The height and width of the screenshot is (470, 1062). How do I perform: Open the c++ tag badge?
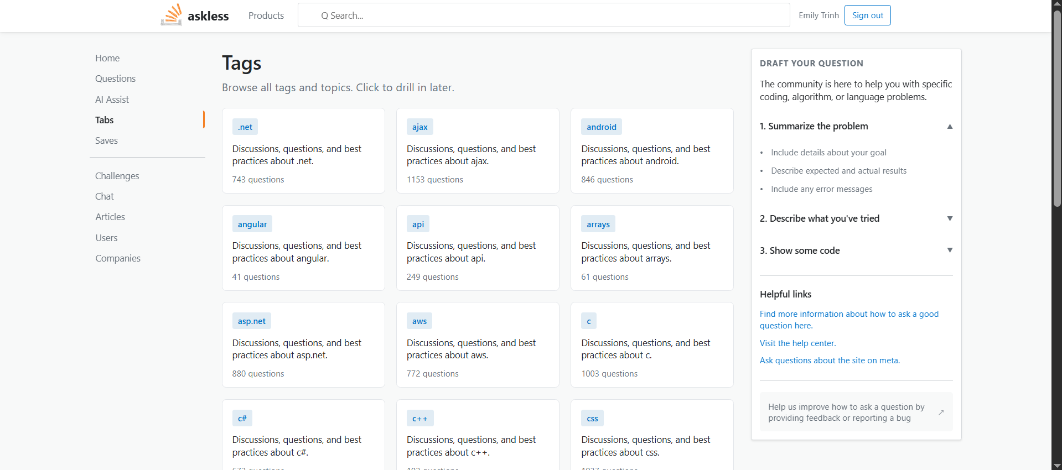pos(420,419)
